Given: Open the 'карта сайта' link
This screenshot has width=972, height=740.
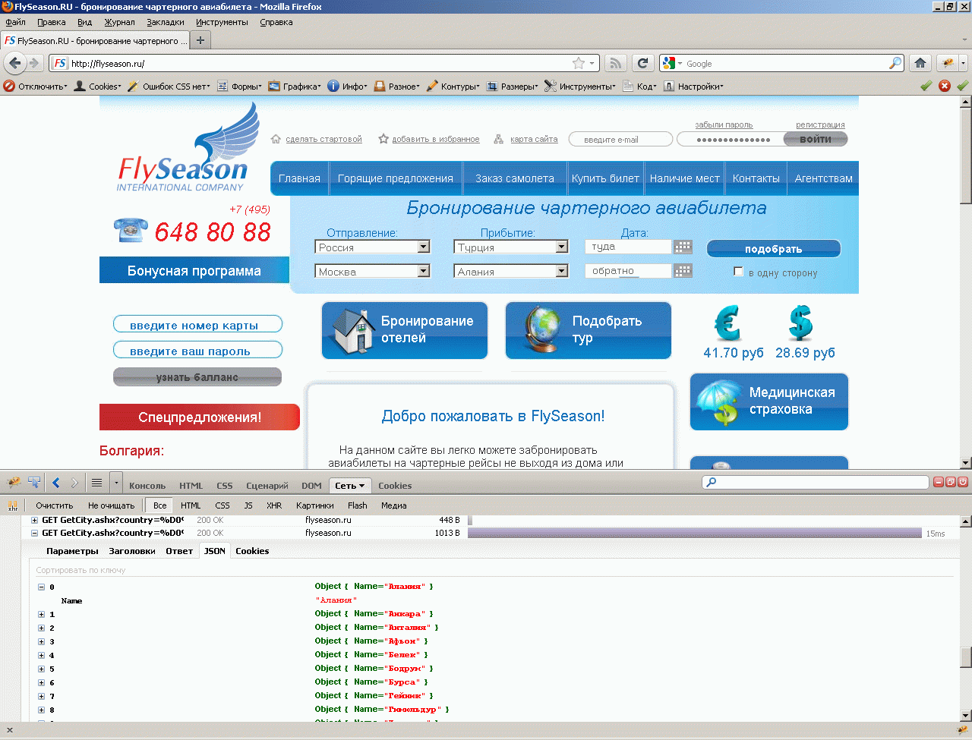Looking at the screenshot, I should 534,140.
